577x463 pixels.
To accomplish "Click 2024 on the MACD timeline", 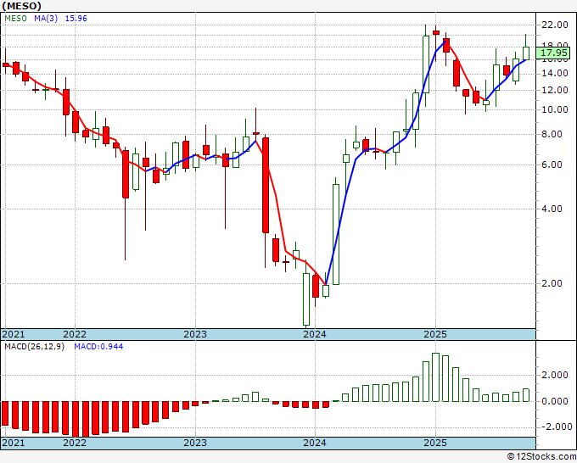I will pyautogui.click(x=315, y=443).
